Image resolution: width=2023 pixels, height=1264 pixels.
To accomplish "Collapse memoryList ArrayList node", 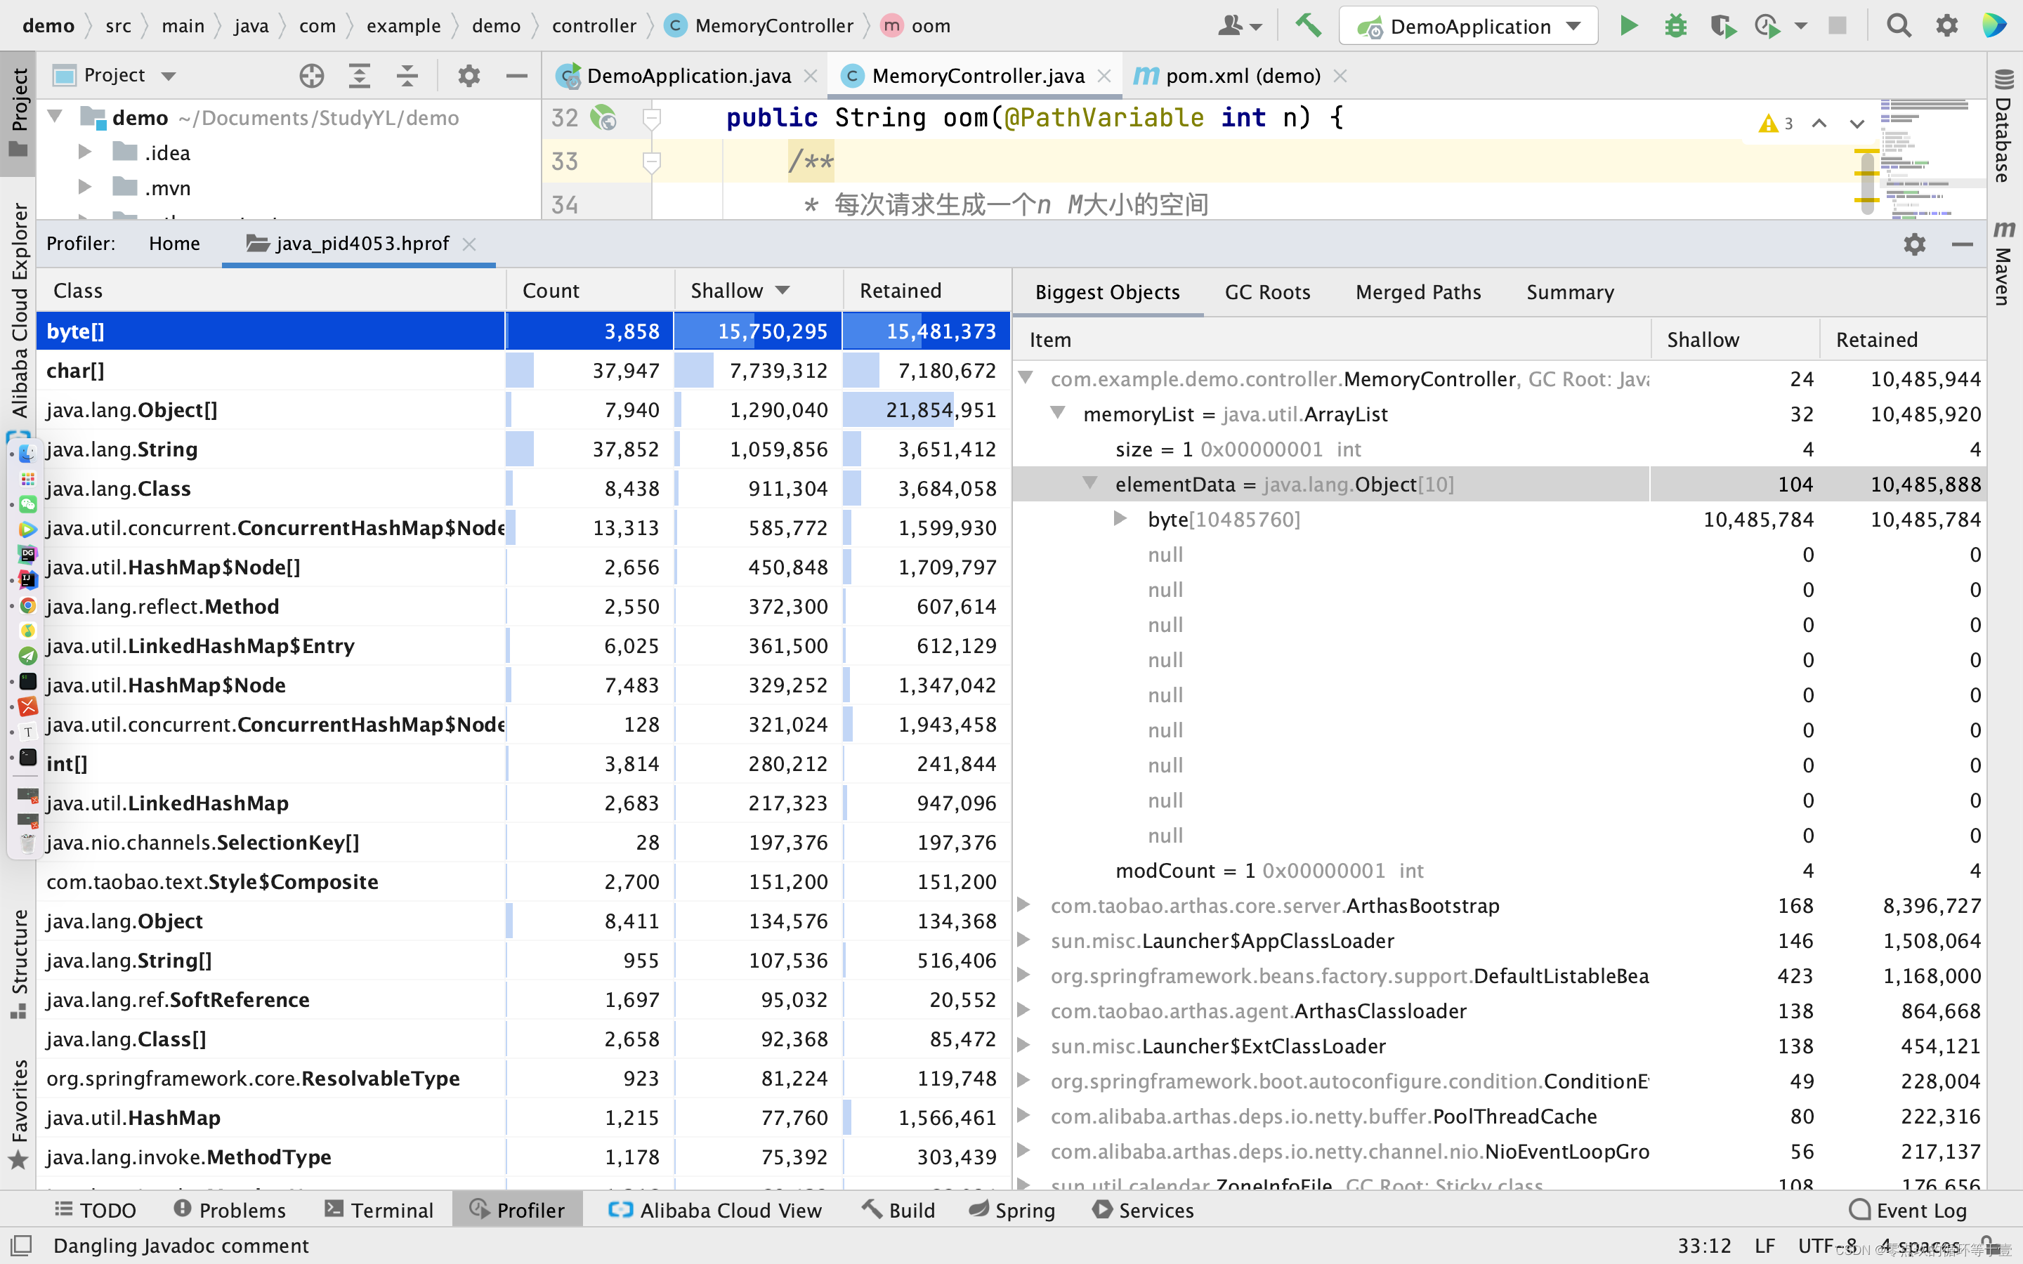I will pos(1059,413).
